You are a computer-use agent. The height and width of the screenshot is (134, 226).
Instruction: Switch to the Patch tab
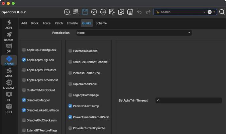coord(59,23)
